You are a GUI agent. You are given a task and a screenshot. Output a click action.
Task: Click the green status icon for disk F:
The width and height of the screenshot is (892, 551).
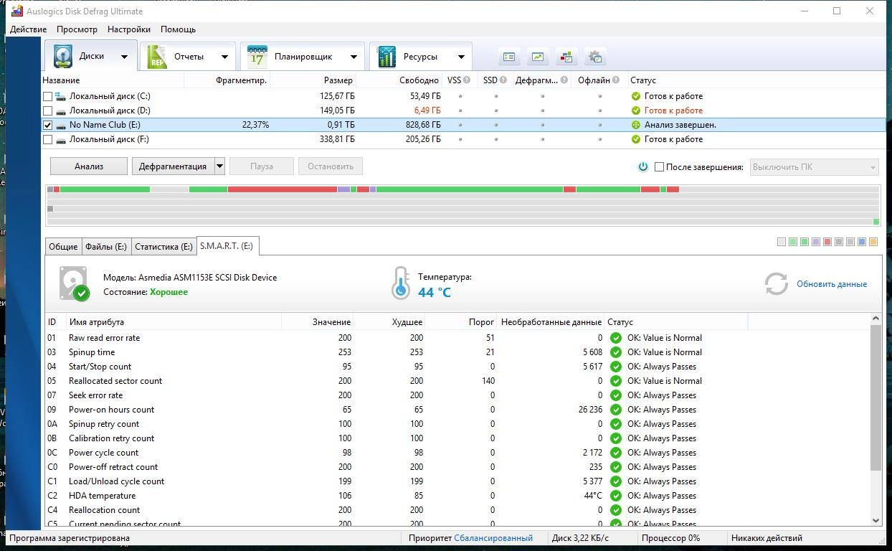pos(635,139)
